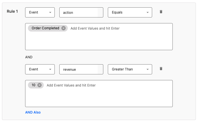Open the Event dropdown beside revenue

pos(40,69)
